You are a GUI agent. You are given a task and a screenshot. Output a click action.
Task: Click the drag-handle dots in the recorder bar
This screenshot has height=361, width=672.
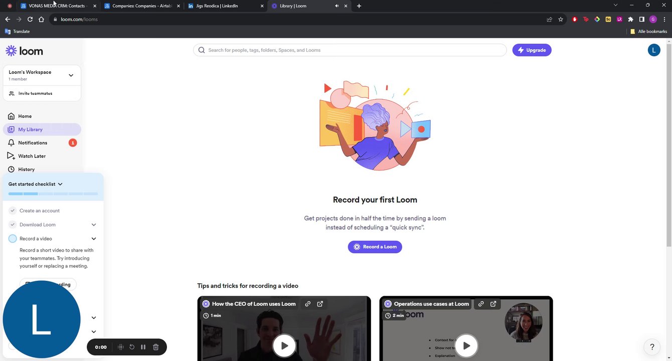click(120, 347)
